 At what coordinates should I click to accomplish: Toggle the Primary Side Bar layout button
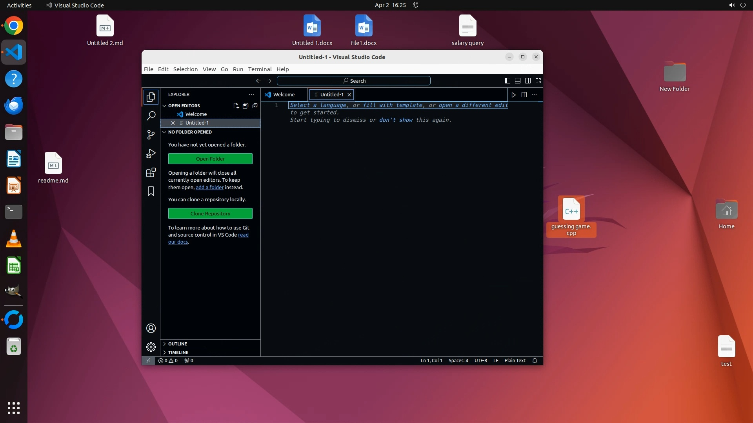point(507,81)
